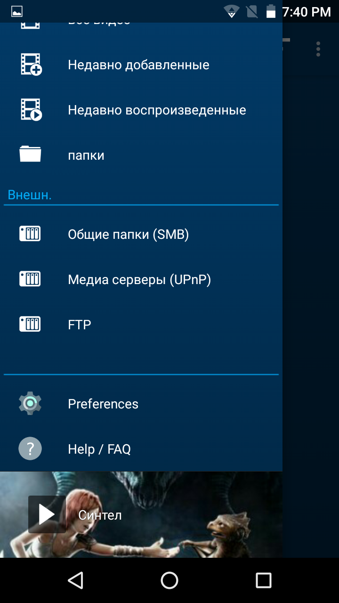Image resolution: width=339 pixels, height=603 pixels.
Task: Open the three-dot overflow menu
Action: 318,49
